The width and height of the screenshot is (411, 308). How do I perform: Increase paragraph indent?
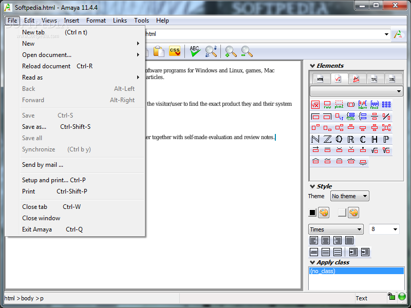353,252
